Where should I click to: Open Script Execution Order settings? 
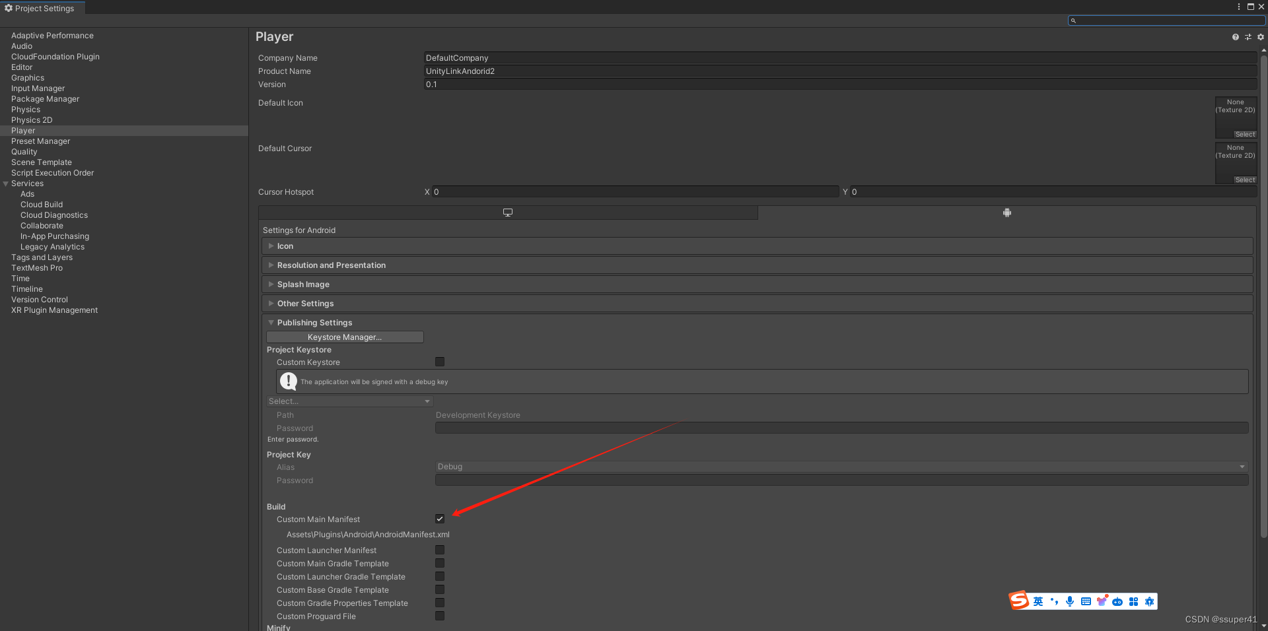point(52,173)
